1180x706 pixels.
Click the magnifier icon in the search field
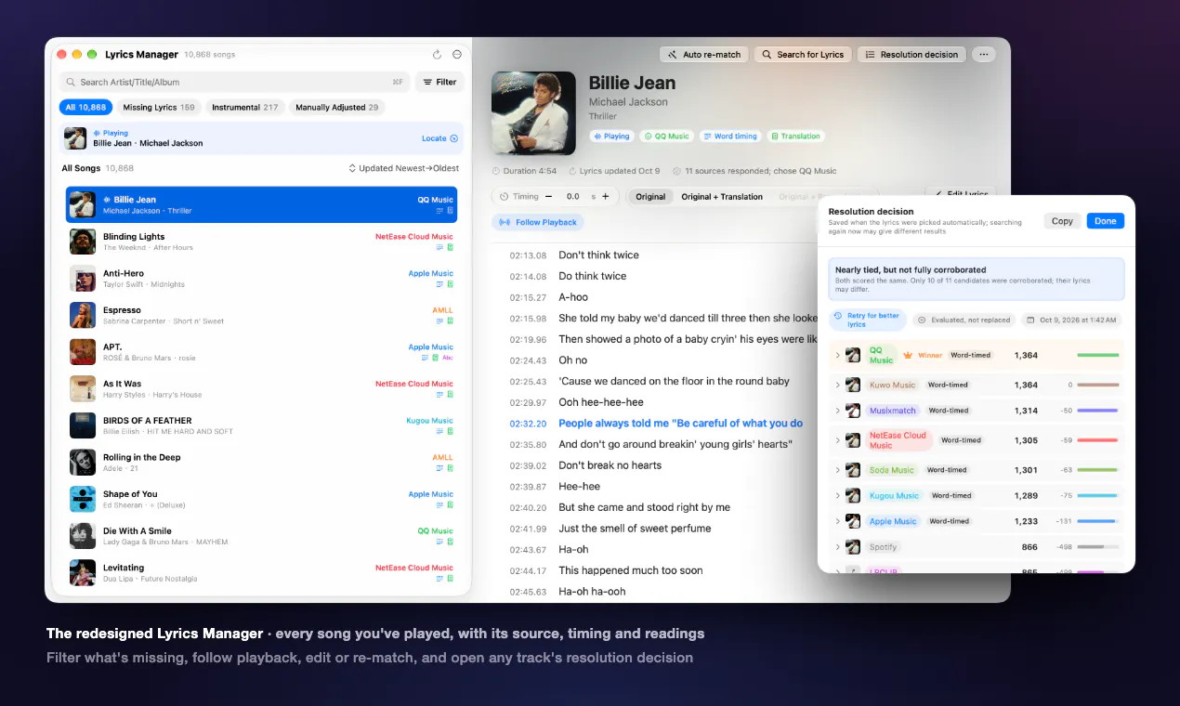[x=72, y=82]
